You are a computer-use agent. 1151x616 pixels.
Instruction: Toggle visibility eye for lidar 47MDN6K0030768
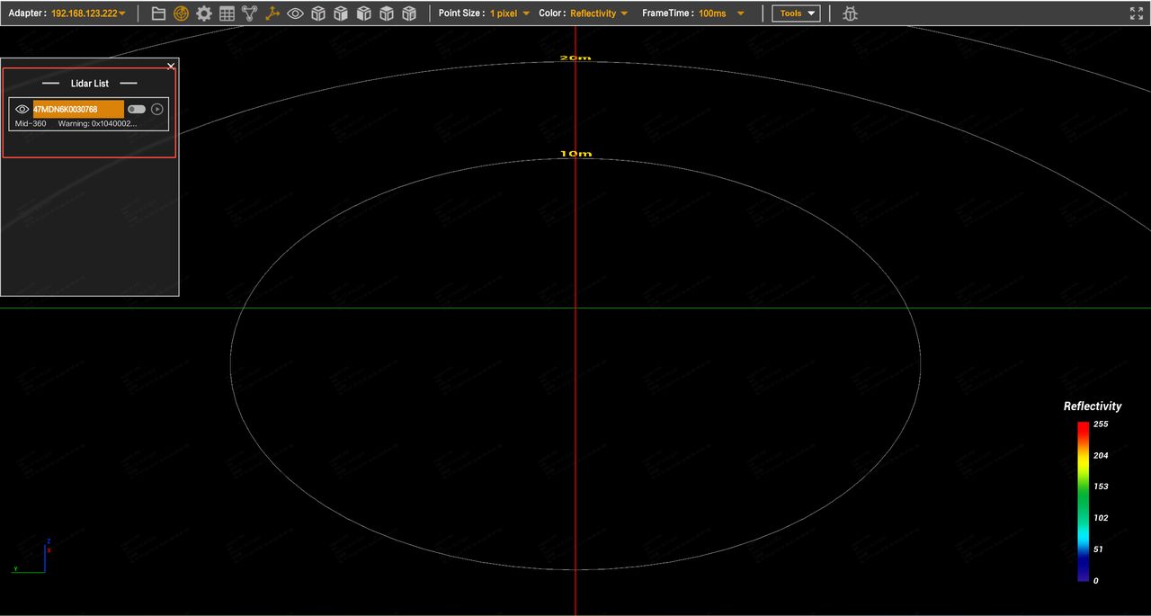coord(22,109)
